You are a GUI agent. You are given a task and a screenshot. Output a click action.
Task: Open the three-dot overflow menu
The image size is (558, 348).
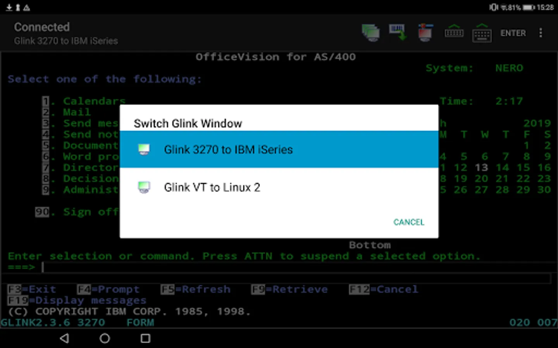pos(541,33)
